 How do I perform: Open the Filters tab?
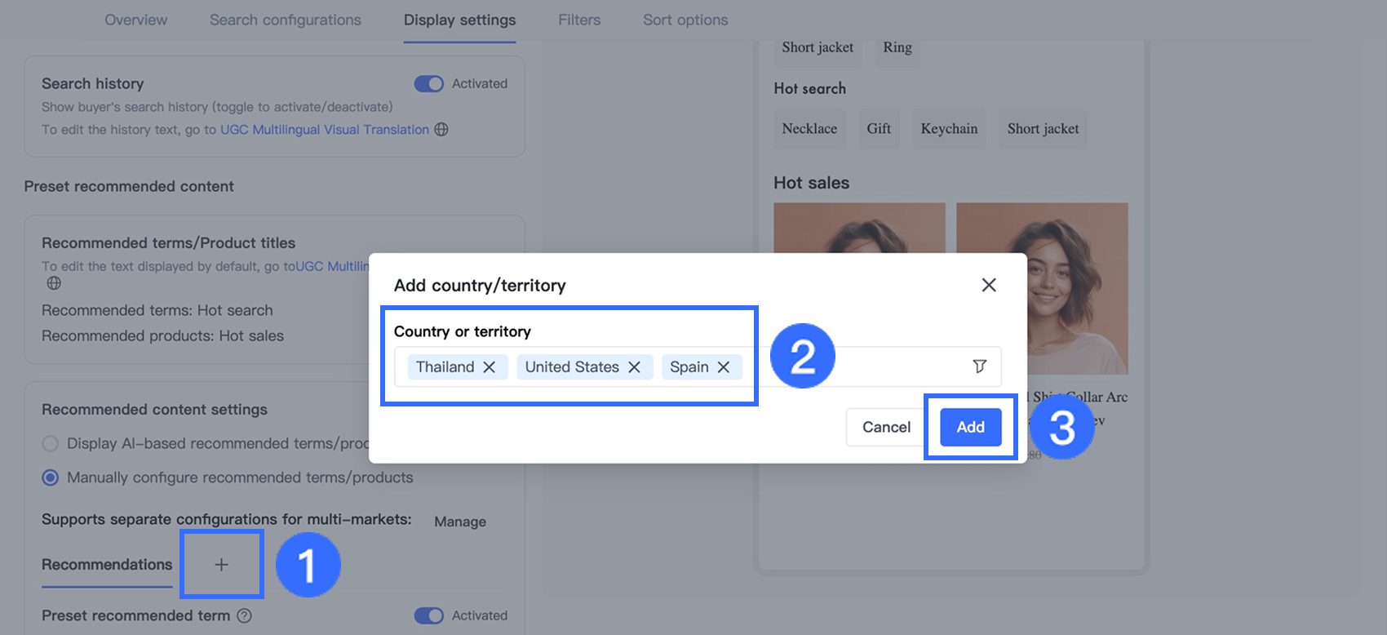pos(579,20)
